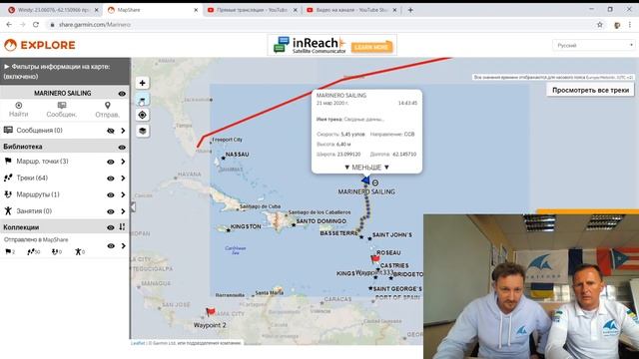The height and width of the screenshot is (359, 639).
Task: Go back in browser history
Action: pos(9,25)
